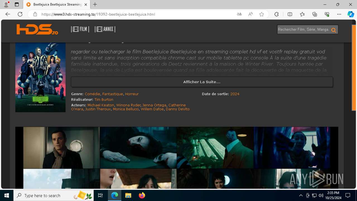The width and height of the screenshot is (357, 201).
Task: Open the browser profile icon
Action: [x=6, y=4]
